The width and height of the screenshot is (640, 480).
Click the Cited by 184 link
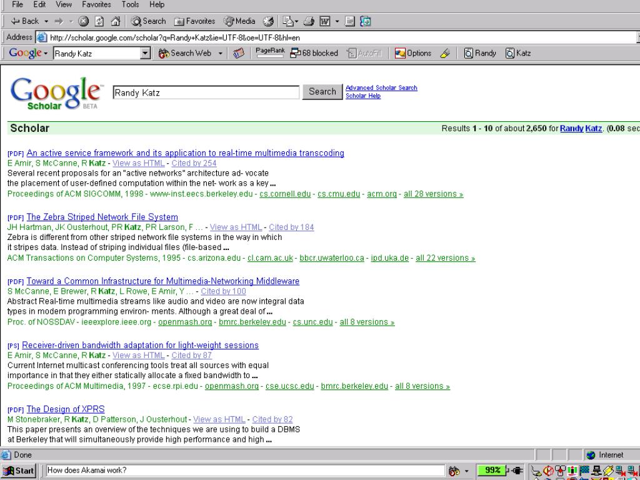click(291, 227)
